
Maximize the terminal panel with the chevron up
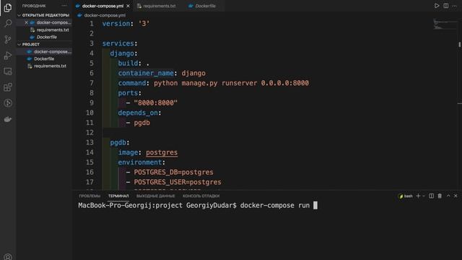448,196
